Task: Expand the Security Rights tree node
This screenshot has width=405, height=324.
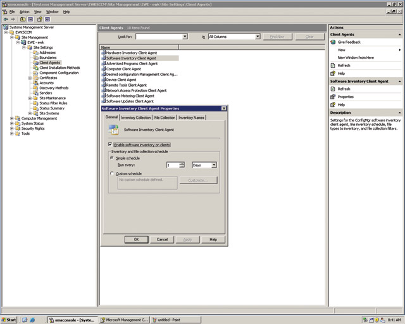Action: tap(11, 128)
